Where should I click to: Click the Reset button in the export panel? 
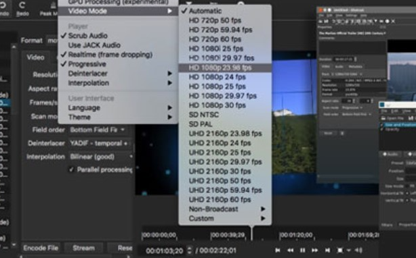click(x=120, y=248)
